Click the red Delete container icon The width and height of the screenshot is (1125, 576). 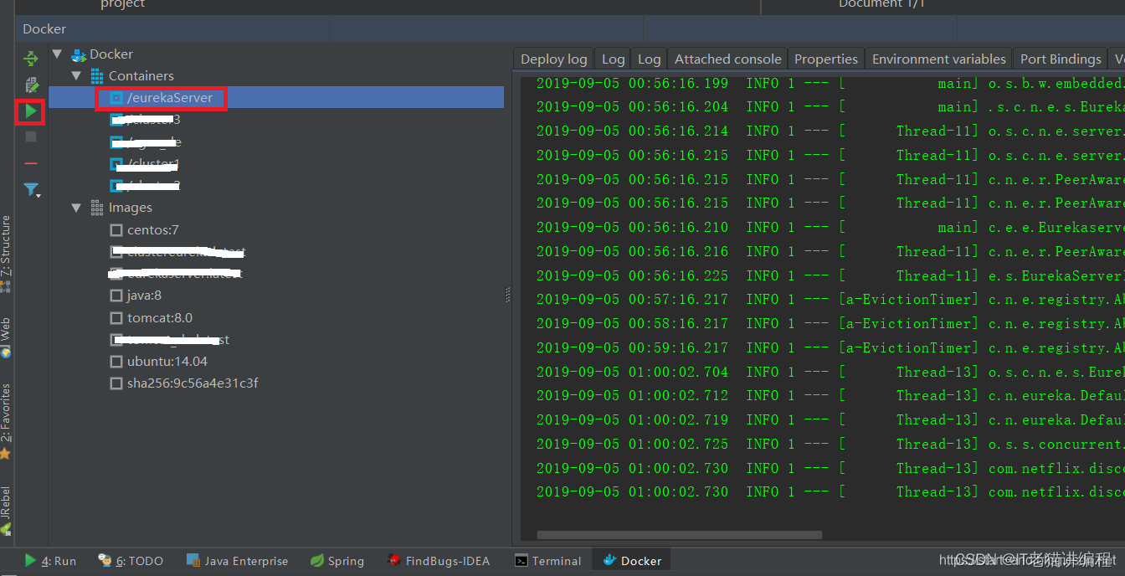pyautogui.click(x=31, y=162)
